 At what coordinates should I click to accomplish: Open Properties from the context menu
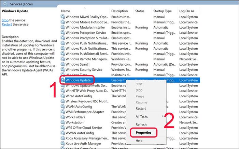pyautogui.click(x=143, y=133)
